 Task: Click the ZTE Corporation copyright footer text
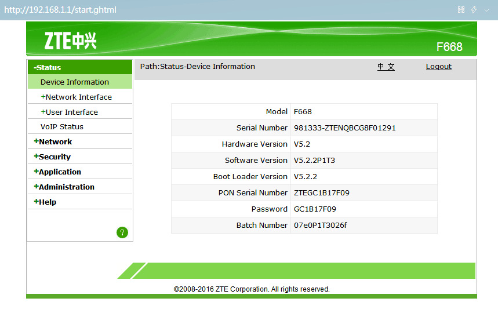(x=252, y=289)
